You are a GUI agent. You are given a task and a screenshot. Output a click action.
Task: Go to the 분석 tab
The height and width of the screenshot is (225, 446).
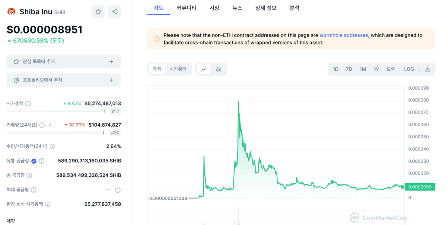tap(294, 8)
